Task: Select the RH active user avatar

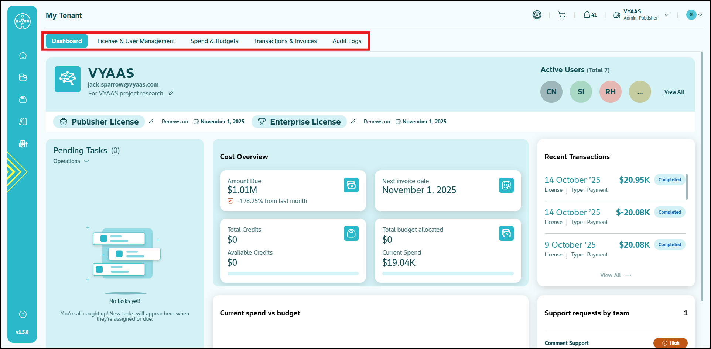Action: [610, 92]
